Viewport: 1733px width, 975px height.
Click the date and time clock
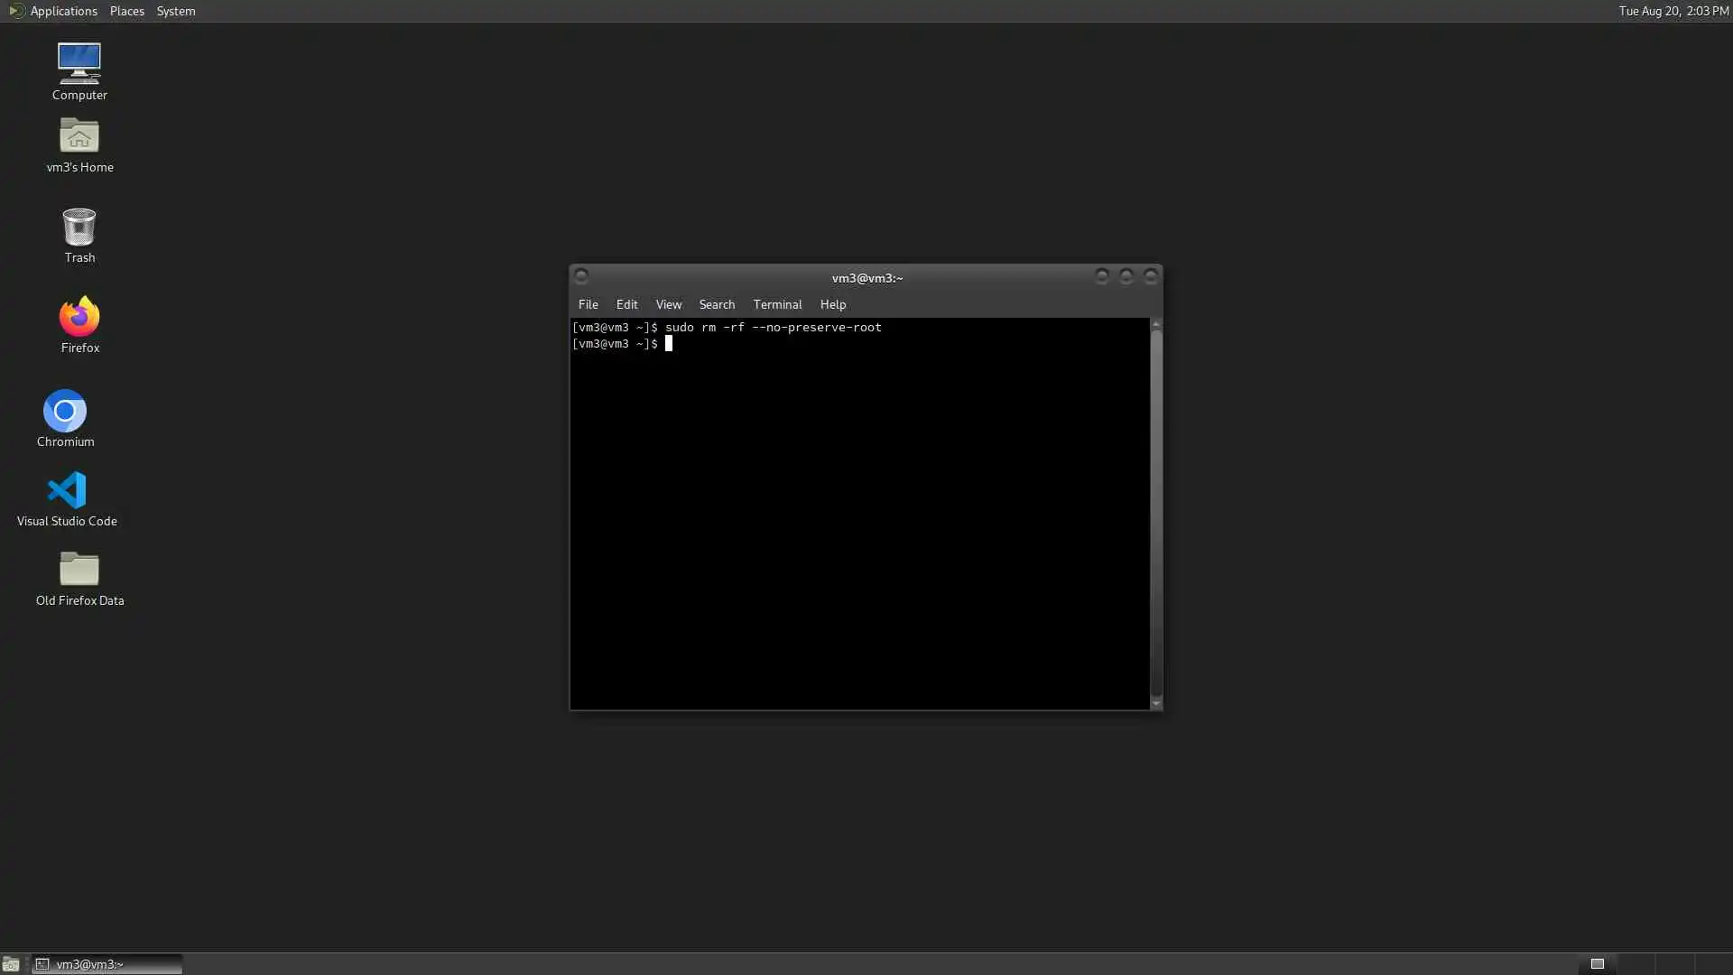[x=1673, y=11]
